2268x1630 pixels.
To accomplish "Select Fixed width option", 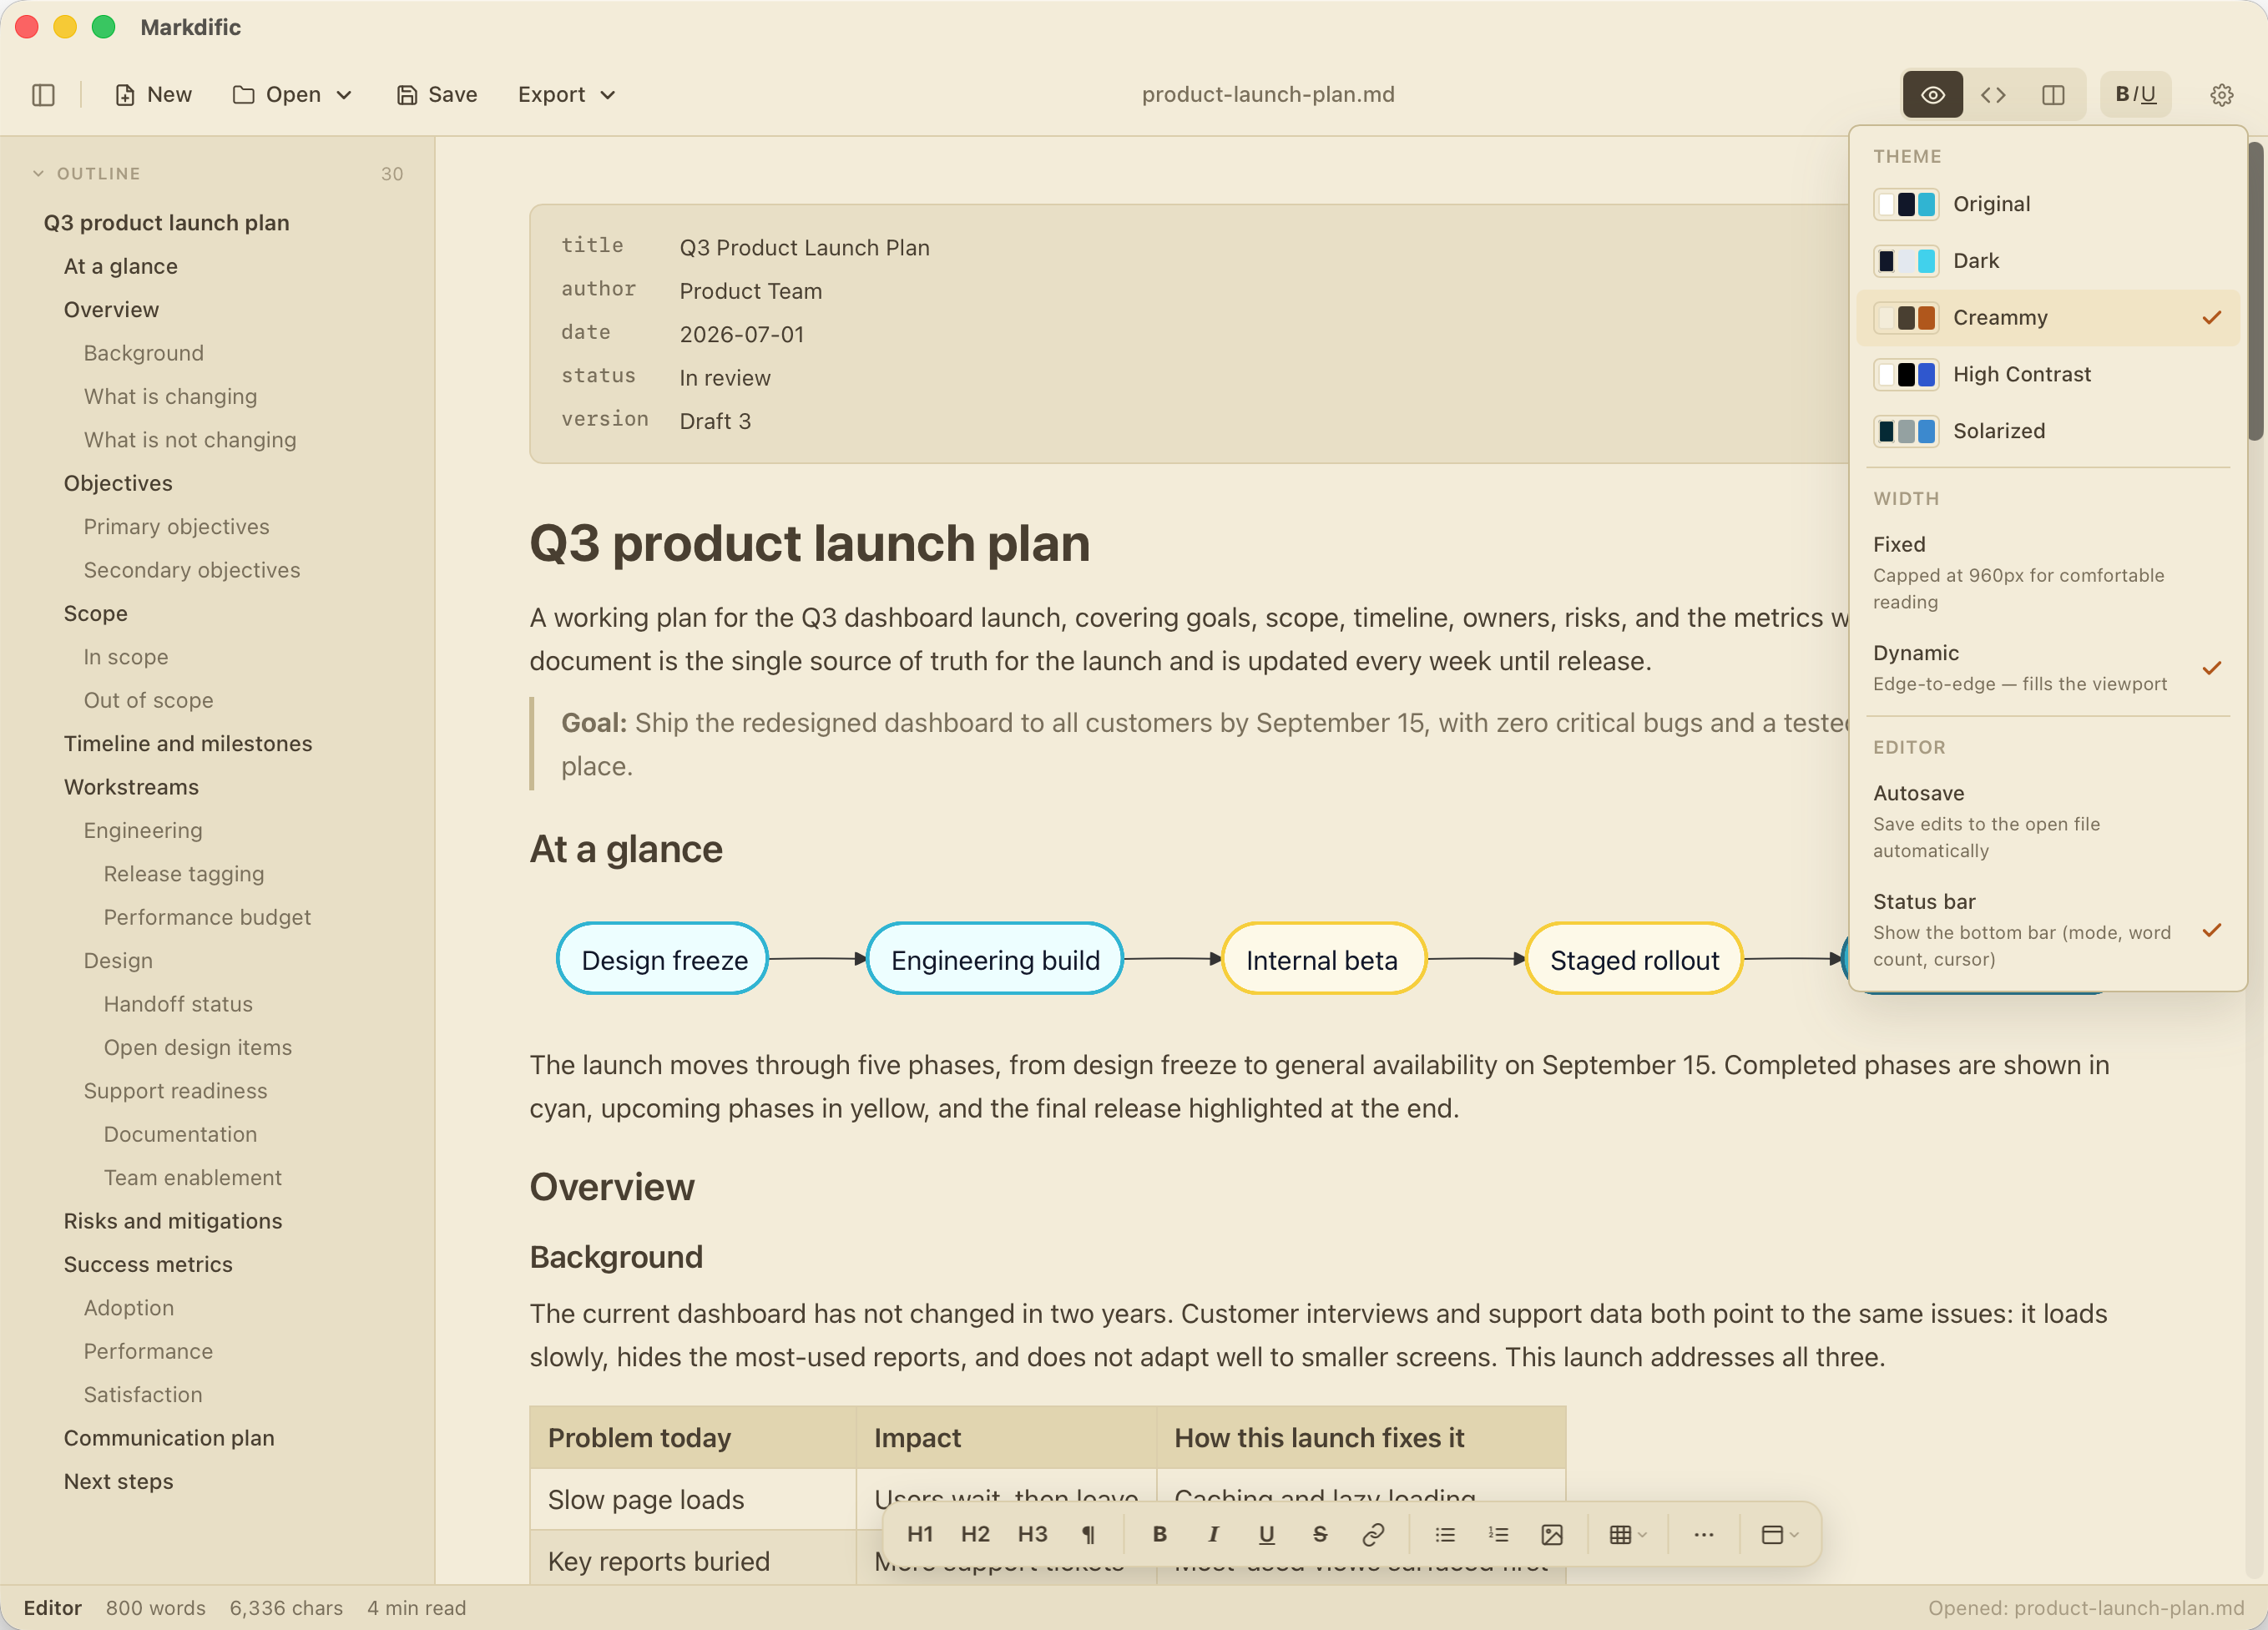I will tap(2046, 572).
